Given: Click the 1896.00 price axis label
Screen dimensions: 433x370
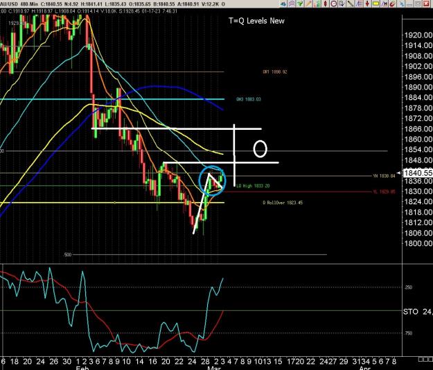Looking at the screenshot, I should [x=418, y=76].
